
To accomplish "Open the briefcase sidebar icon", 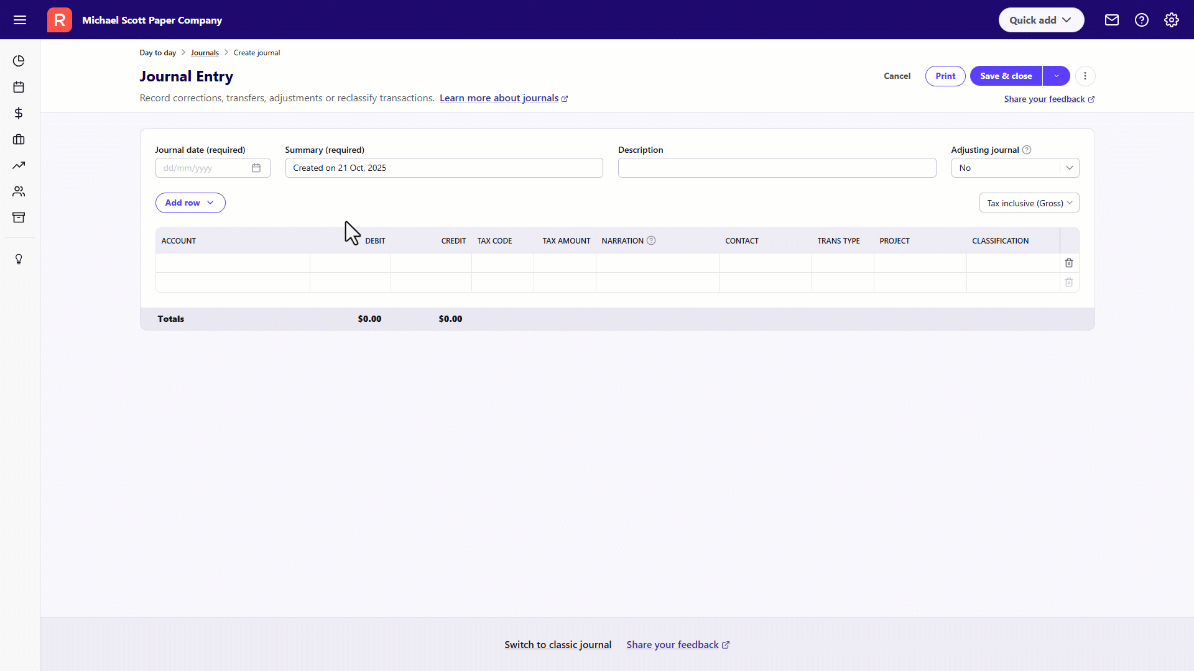I will point(19,139).
